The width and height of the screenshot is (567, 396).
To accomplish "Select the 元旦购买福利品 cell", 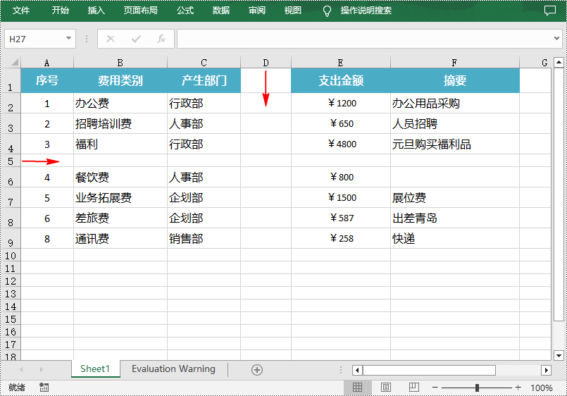I will 455,144.
